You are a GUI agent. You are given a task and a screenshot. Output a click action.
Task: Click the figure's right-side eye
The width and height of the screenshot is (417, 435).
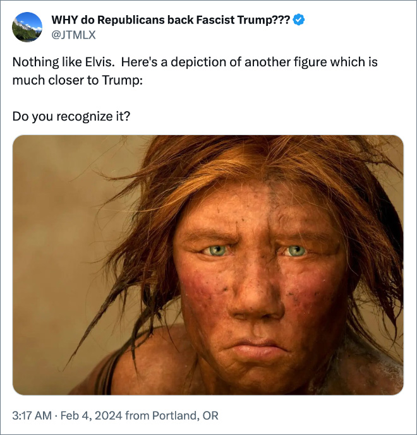pos(294,251)
